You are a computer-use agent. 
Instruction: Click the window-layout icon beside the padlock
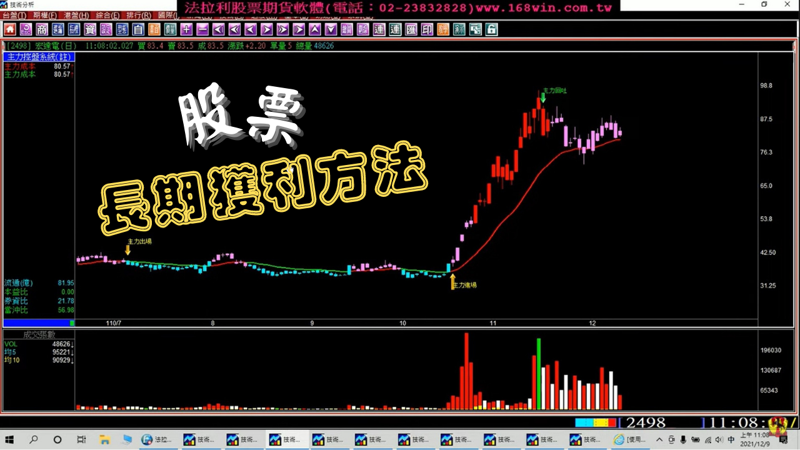pos(476,29)
